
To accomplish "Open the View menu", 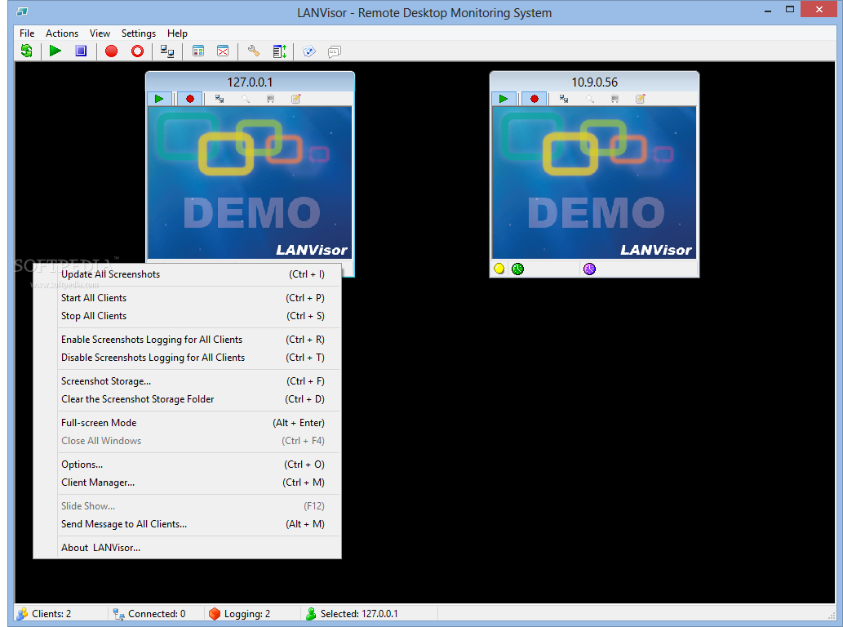I will pyautogui.click(x=100, y=33).
